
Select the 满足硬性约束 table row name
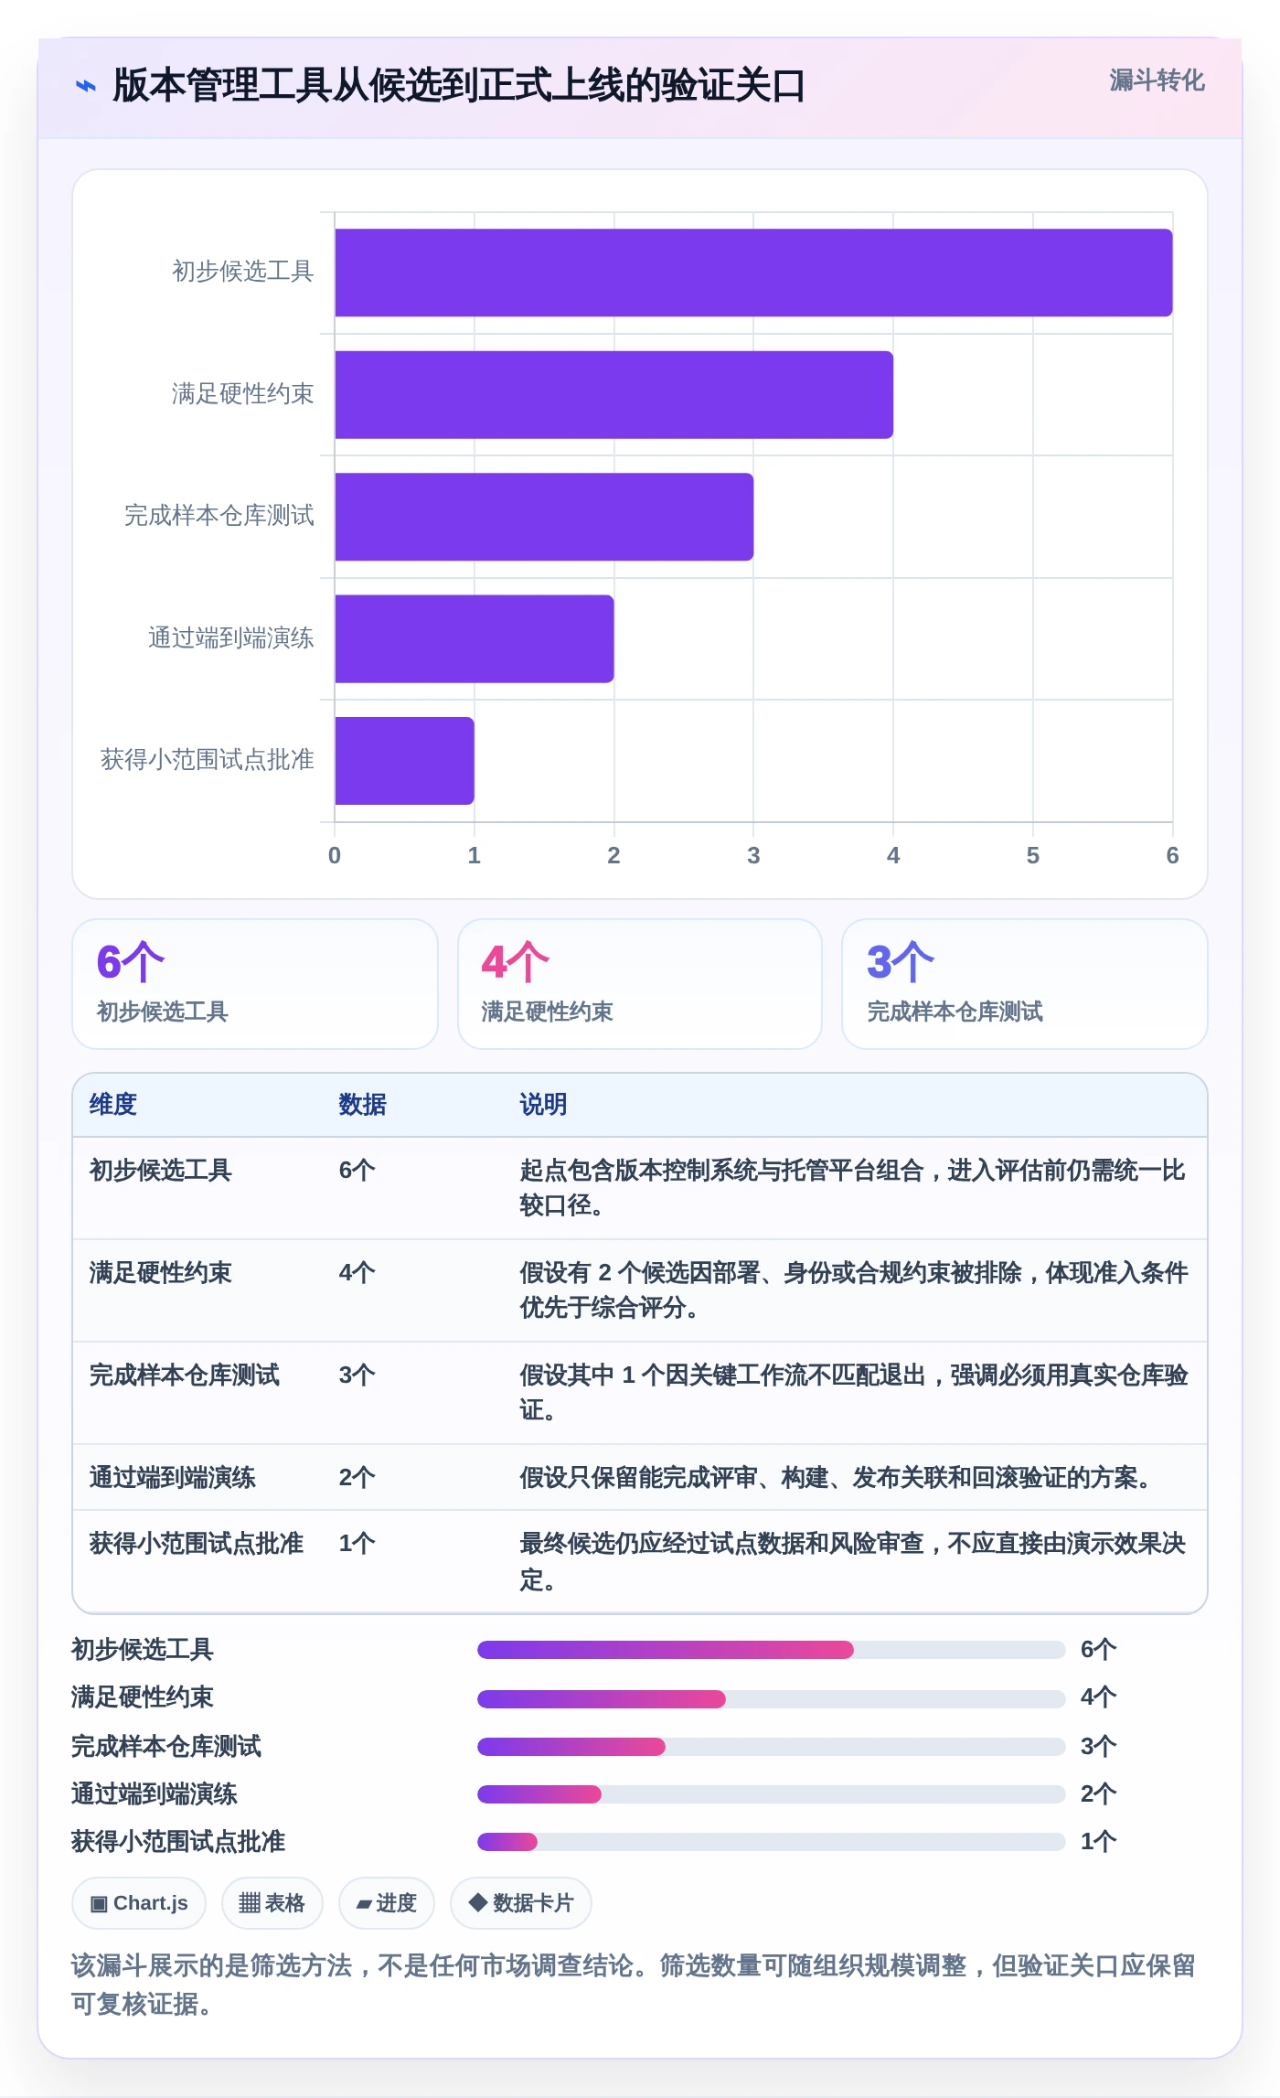point(161,1273)
